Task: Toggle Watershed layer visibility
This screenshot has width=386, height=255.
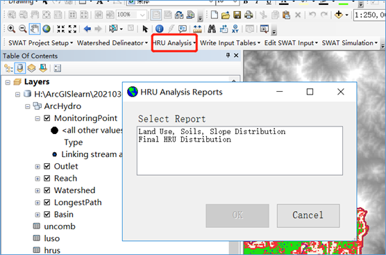Action: (x=47, y=190)
